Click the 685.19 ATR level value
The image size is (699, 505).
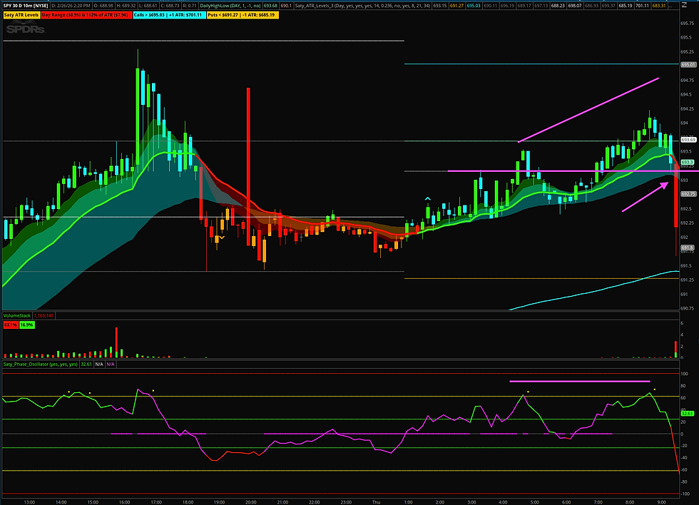626,6
